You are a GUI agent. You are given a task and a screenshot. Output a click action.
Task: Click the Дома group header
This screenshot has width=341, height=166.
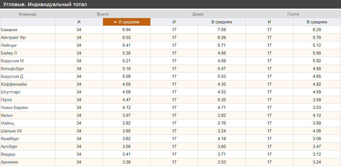point(198,14)
